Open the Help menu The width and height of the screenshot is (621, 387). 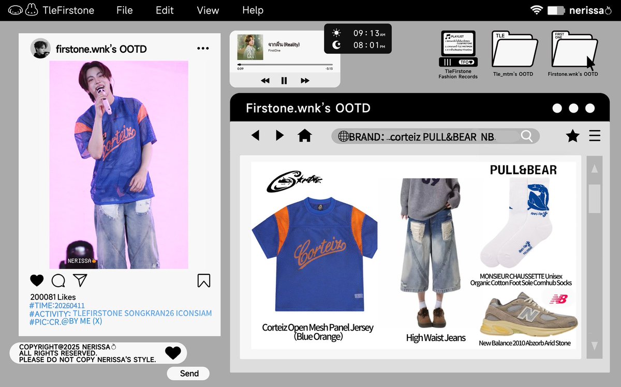pyautogui.click(x=253, y=10)
